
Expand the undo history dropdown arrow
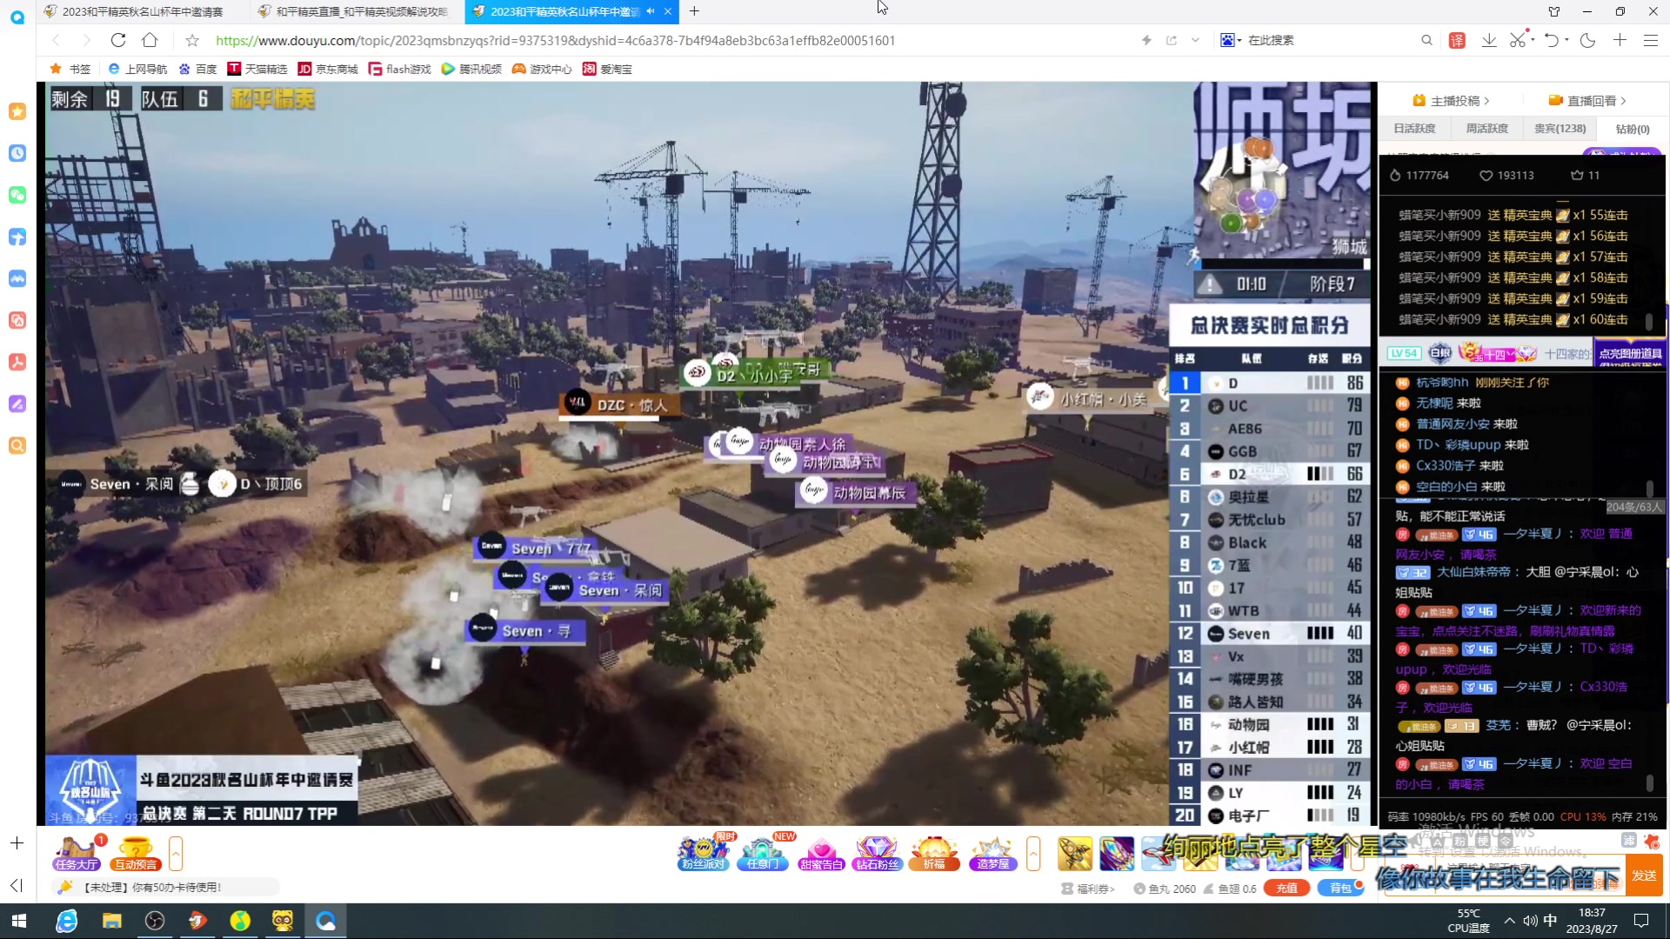point(1566,39)
